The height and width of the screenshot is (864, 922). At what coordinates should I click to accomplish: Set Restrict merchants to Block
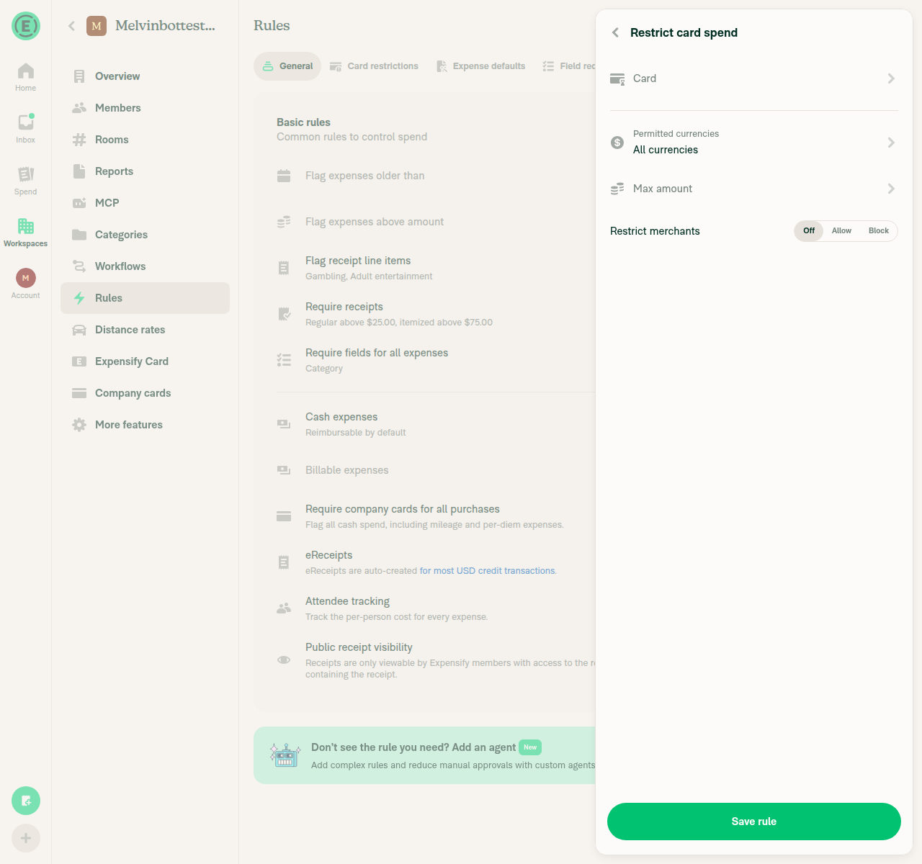tap(879, 231)
